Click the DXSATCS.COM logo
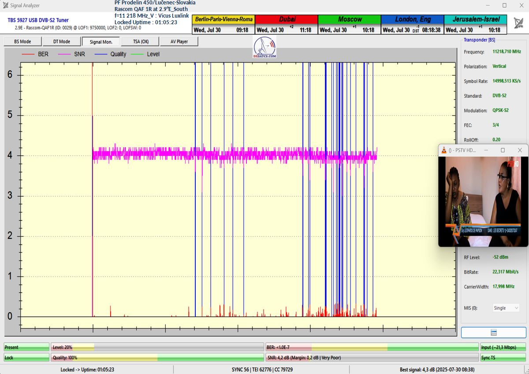Viewport: 529px width, 374px height. (x=265, y=48)
